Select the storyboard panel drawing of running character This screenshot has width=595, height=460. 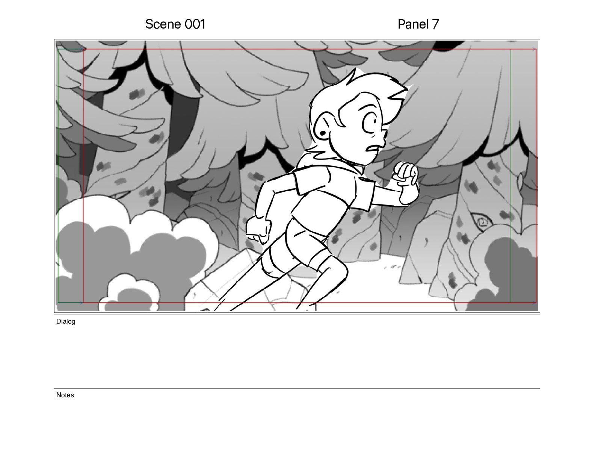[297, 176]
